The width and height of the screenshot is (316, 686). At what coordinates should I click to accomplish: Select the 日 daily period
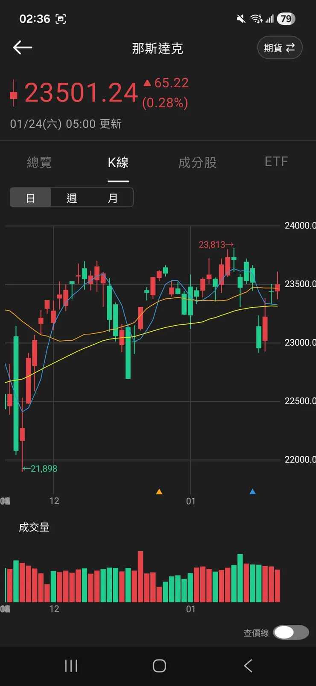(31, 198)
